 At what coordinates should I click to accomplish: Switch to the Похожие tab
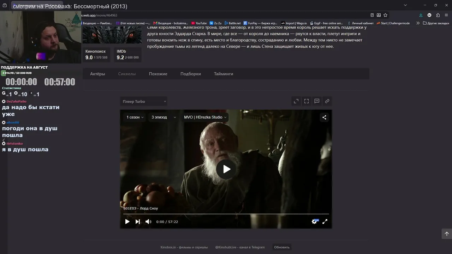[x=158, y=74]
